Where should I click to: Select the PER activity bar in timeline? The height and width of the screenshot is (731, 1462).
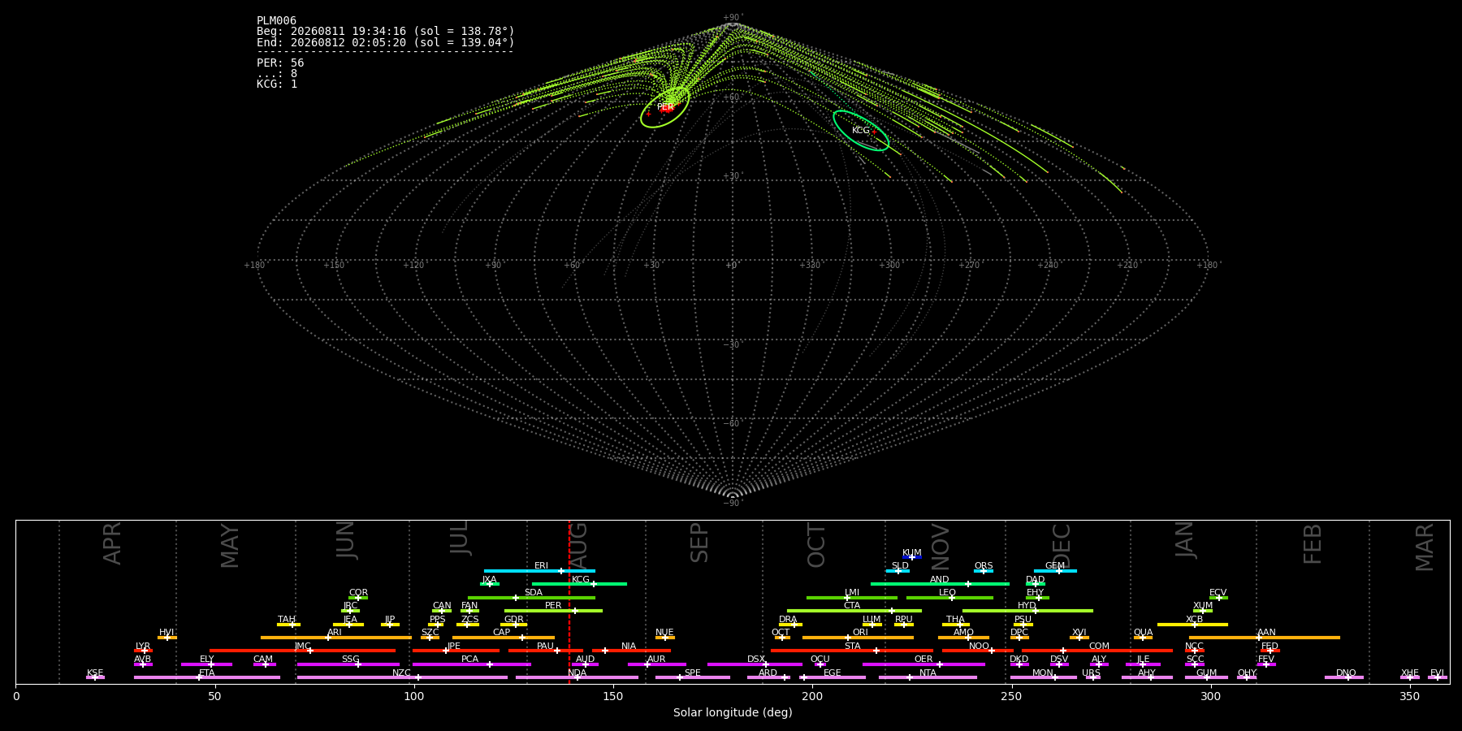553,611
